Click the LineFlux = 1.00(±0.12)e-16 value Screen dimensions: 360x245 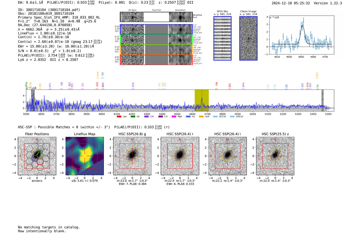[x=44, y=33]
